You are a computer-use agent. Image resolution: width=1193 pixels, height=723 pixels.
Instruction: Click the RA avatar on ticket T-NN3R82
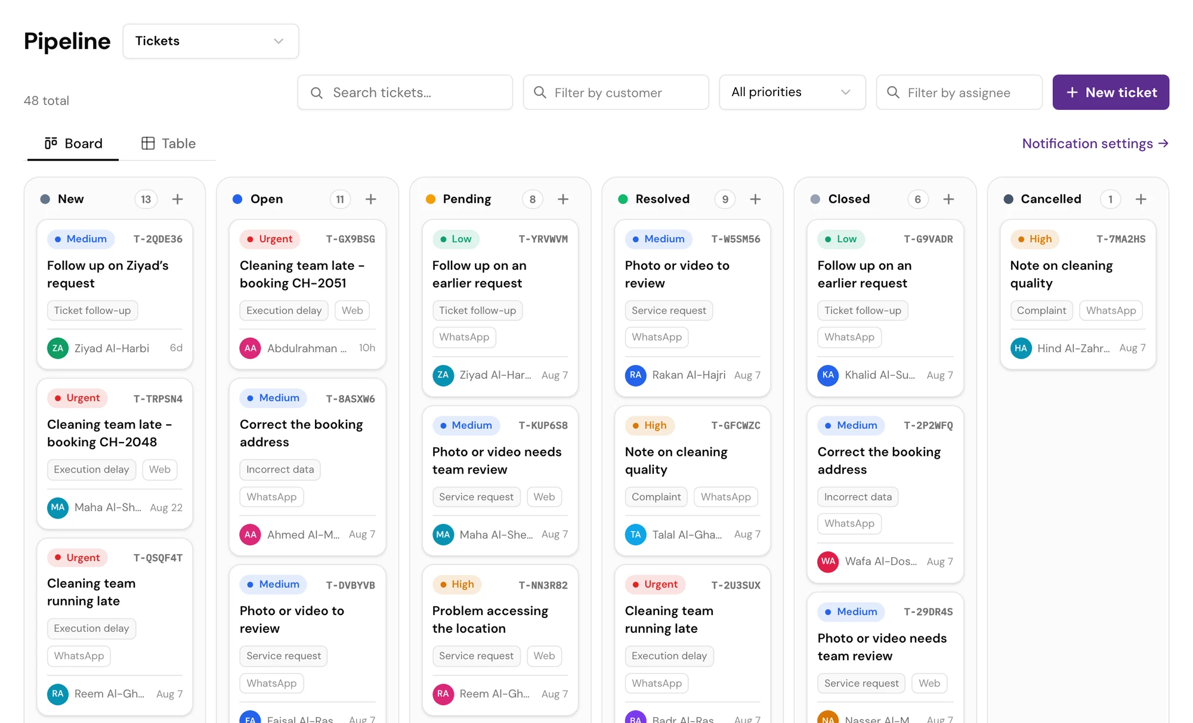click(x=443, y=694)
